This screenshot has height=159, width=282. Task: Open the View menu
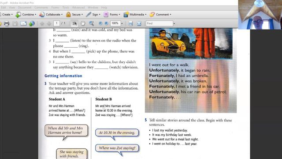click(x=12, y=8)
